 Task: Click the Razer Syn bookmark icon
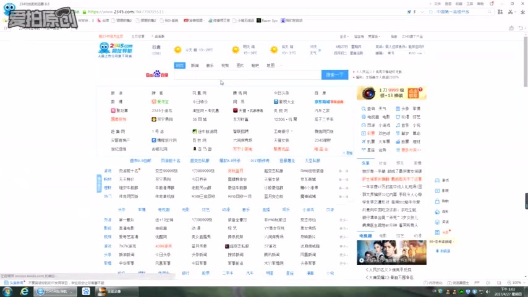click(258, 20)
